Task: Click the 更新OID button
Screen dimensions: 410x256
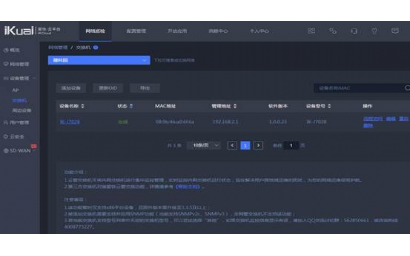Action: pos(108,88)
